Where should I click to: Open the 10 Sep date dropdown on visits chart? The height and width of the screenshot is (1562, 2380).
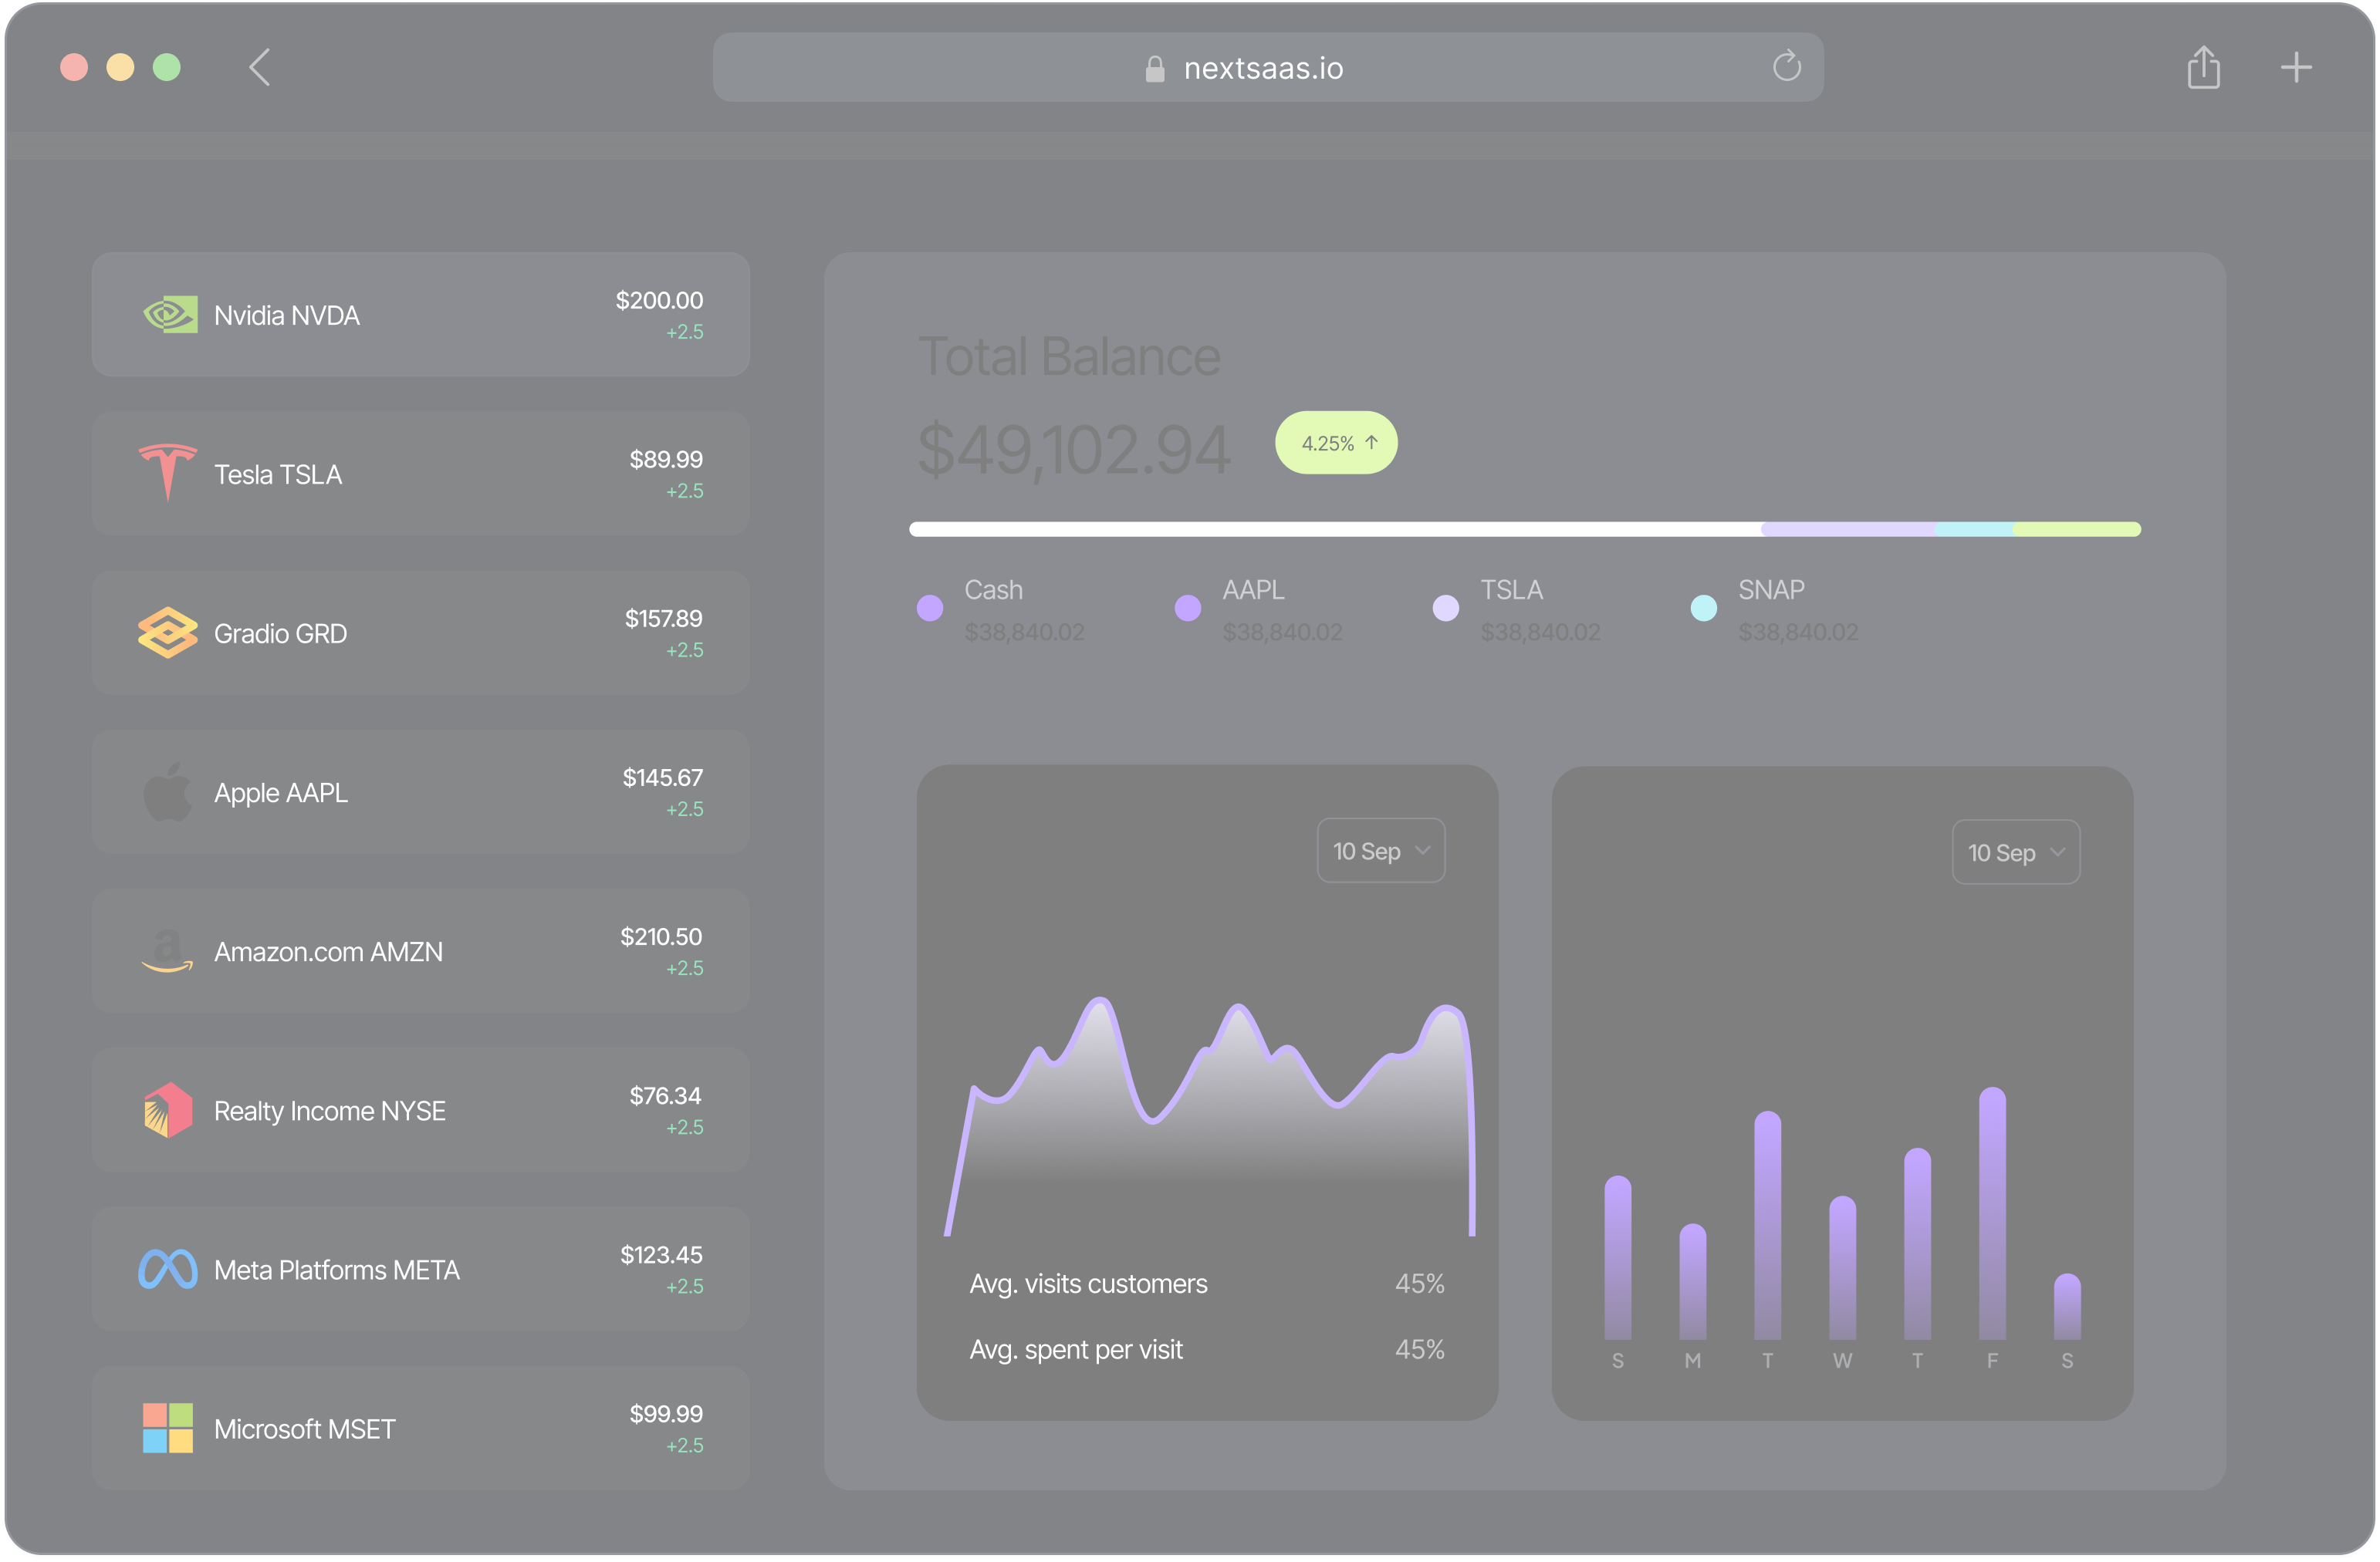1381,851
